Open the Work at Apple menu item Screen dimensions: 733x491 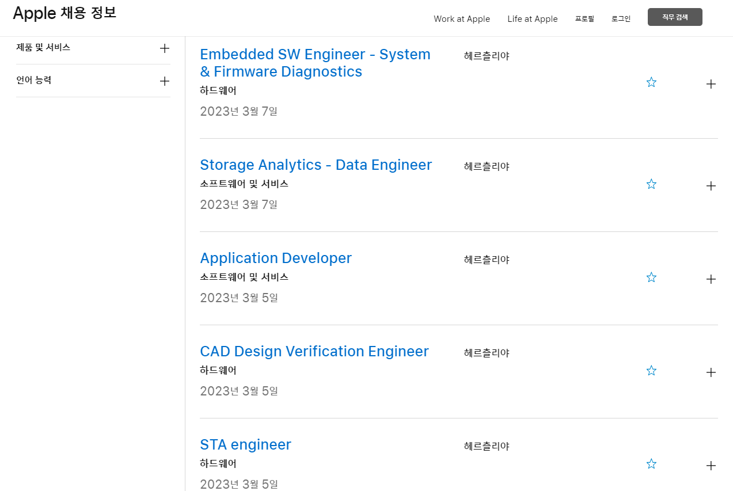coord(462,19)
